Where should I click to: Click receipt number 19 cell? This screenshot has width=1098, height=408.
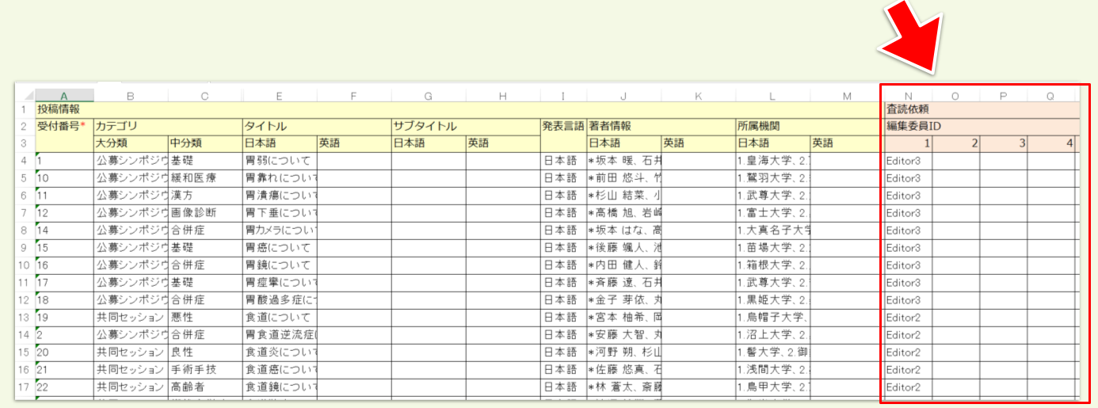64,318
